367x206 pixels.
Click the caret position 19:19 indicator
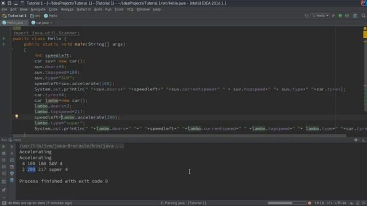pos(319,203)
